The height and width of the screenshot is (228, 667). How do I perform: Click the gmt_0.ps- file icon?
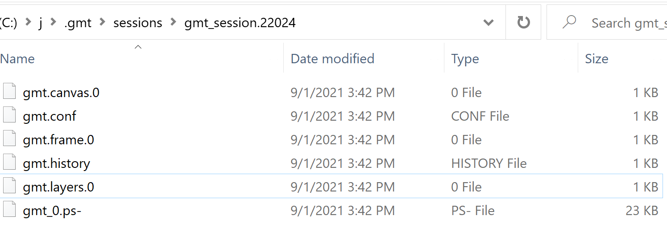[x=9, y=211]
